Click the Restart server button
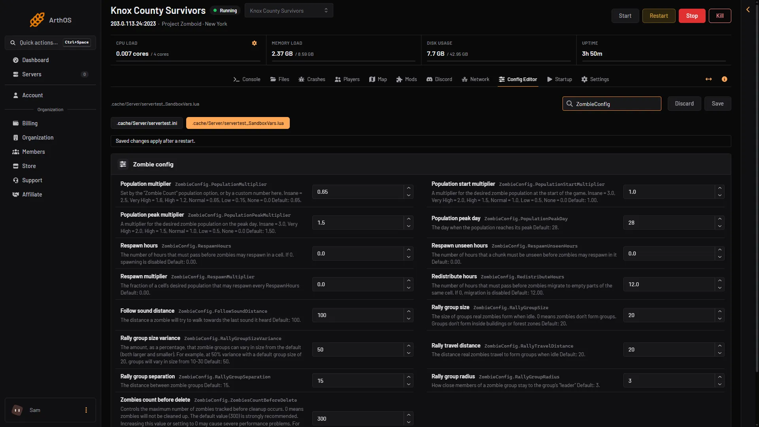Screen dimensions: 759x427 click(659, 16)
